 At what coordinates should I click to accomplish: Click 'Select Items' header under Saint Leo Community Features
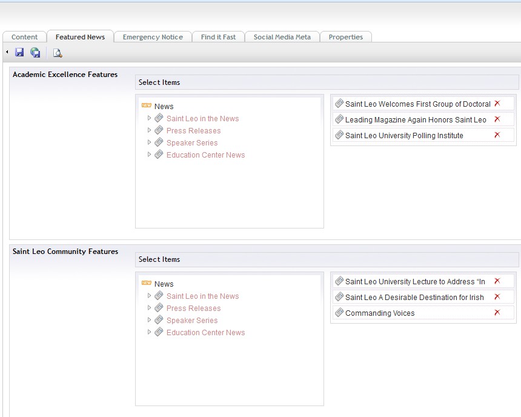point(327,259)
